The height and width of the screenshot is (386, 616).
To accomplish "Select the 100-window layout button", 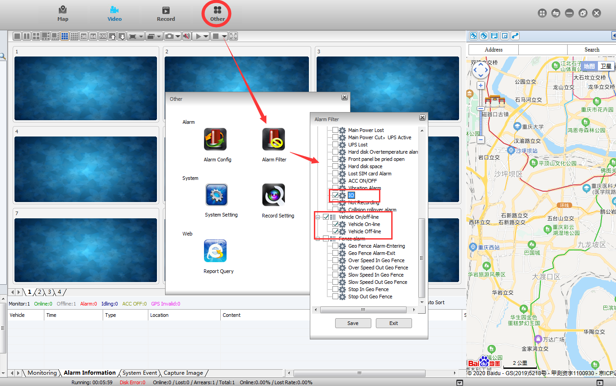I will [x=103, y=36].
